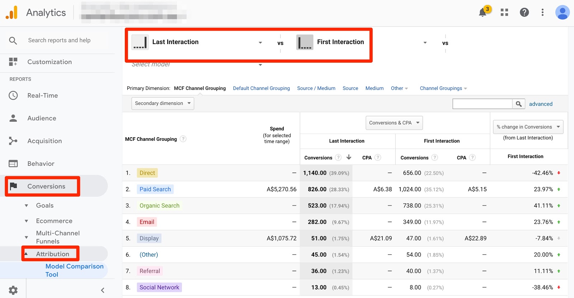Screen dimensions: 574x298
Task: Click the Acquisition arrows icon
Action: pos(13,141)
